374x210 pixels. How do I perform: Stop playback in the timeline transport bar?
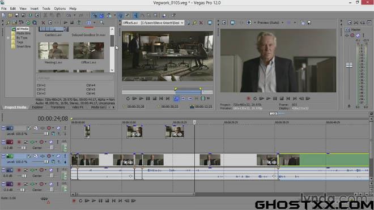pyautogui.click(x=107, y=201)
